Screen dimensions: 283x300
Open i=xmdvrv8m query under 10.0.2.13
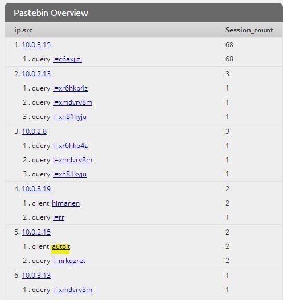pyautogui.click(x=72, y=102)
